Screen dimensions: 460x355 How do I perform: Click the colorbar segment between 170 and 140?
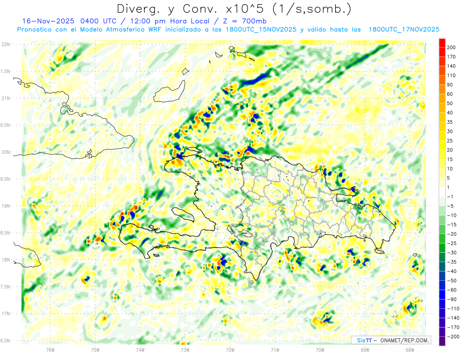tap(442, 62)
